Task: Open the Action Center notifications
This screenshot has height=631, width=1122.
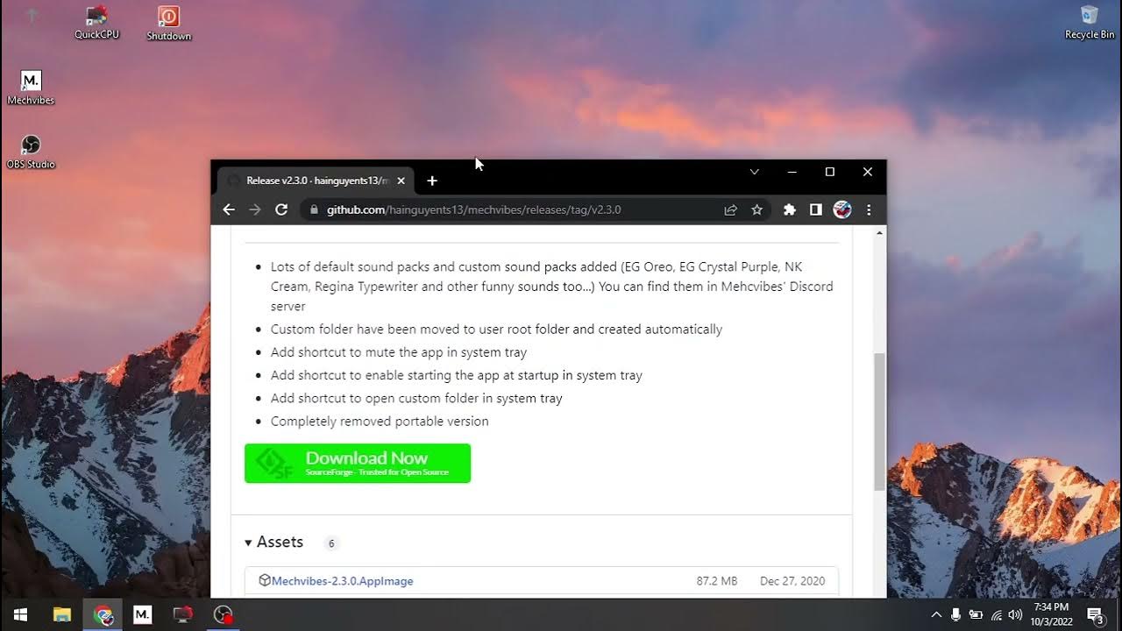Action: click(1095, 614)
